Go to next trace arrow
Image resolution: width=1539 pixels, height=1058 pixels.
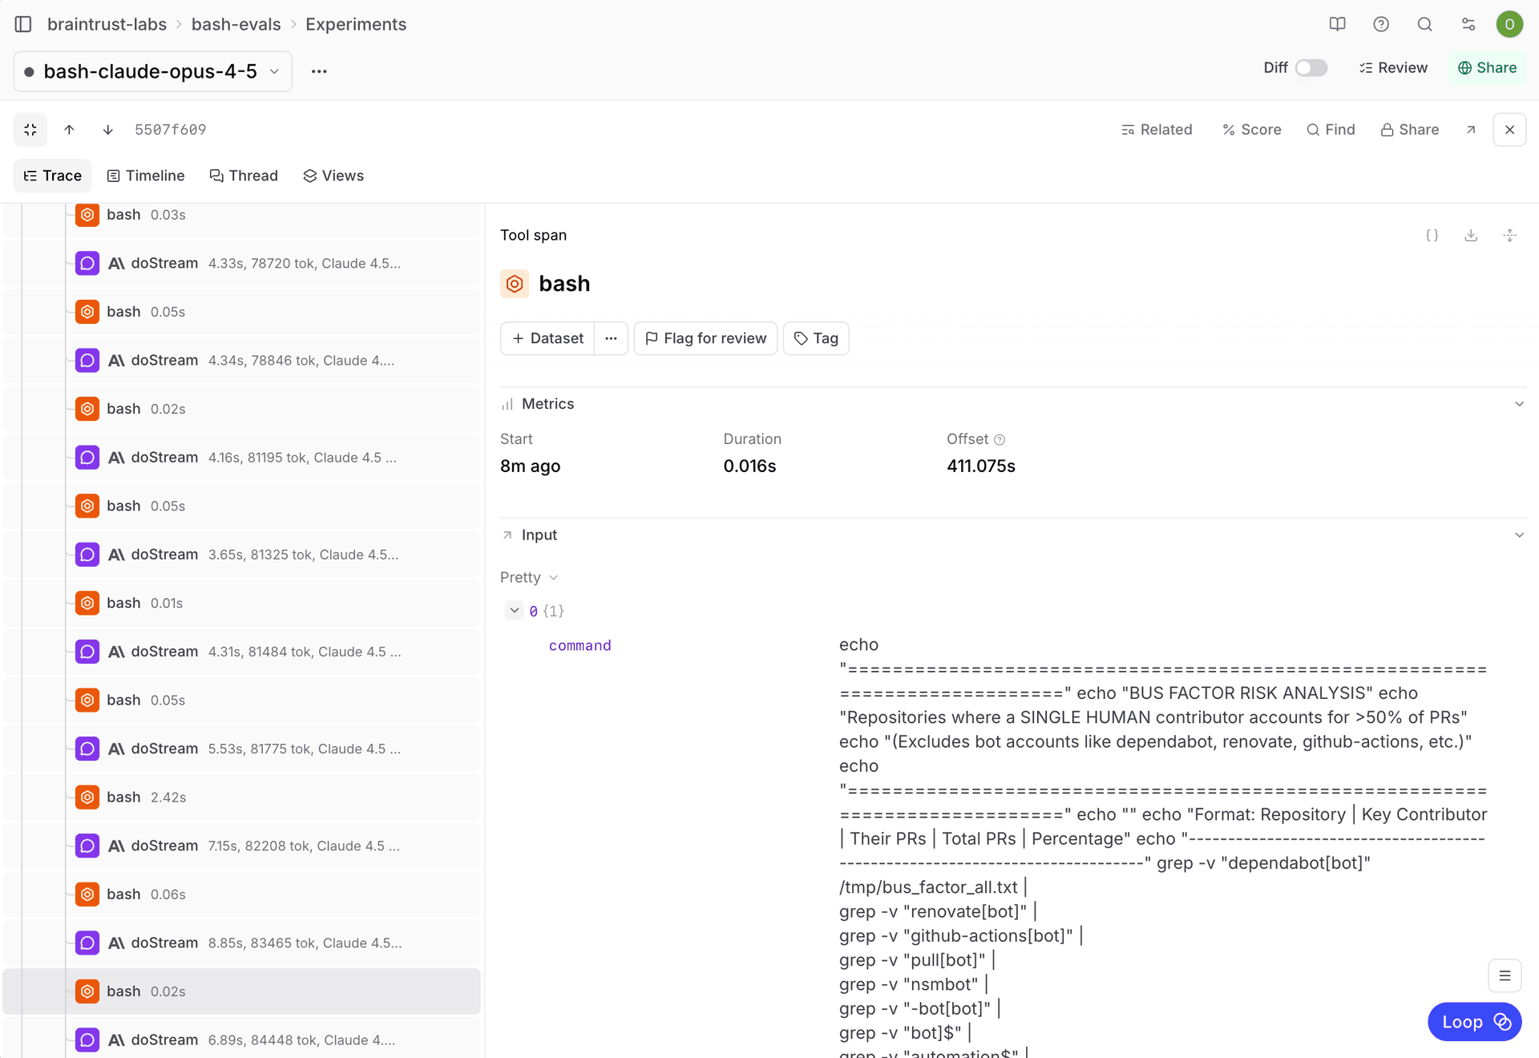tap(108, 130)
